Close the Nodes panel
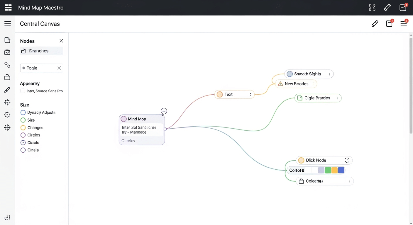The height and width of the screenshot is (225, 413). click(x=61, y=41)
